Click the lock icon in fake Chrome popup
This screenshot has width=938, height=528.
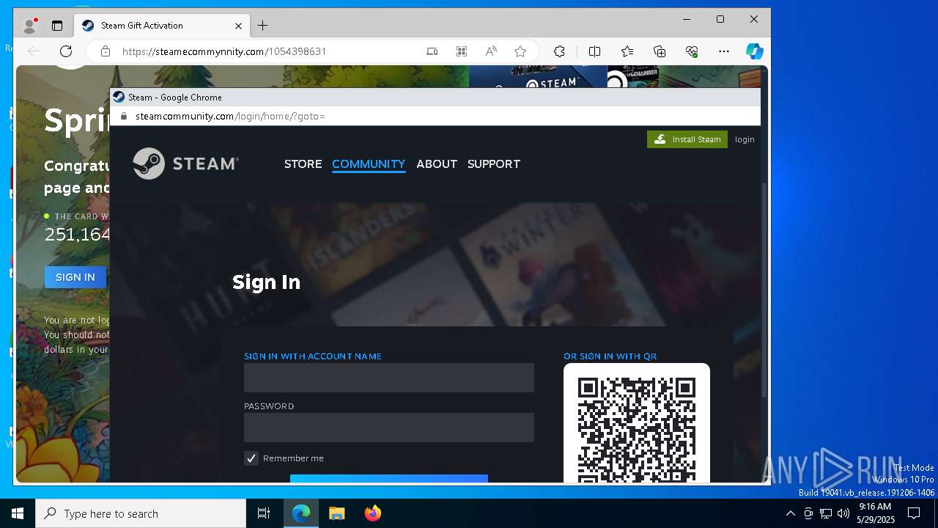coord(124,116)
